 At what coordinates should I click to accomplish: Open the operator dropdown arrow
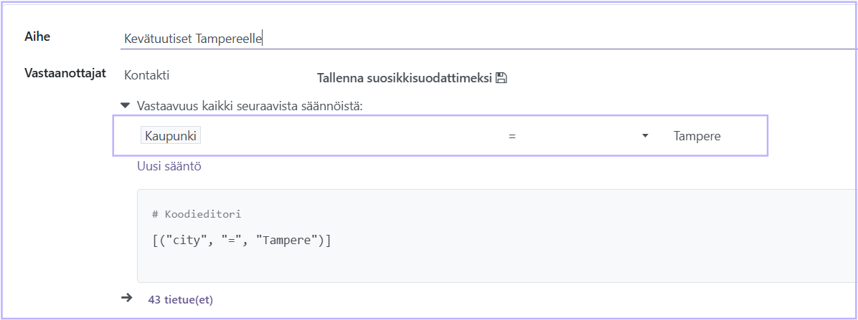[645, 136]
